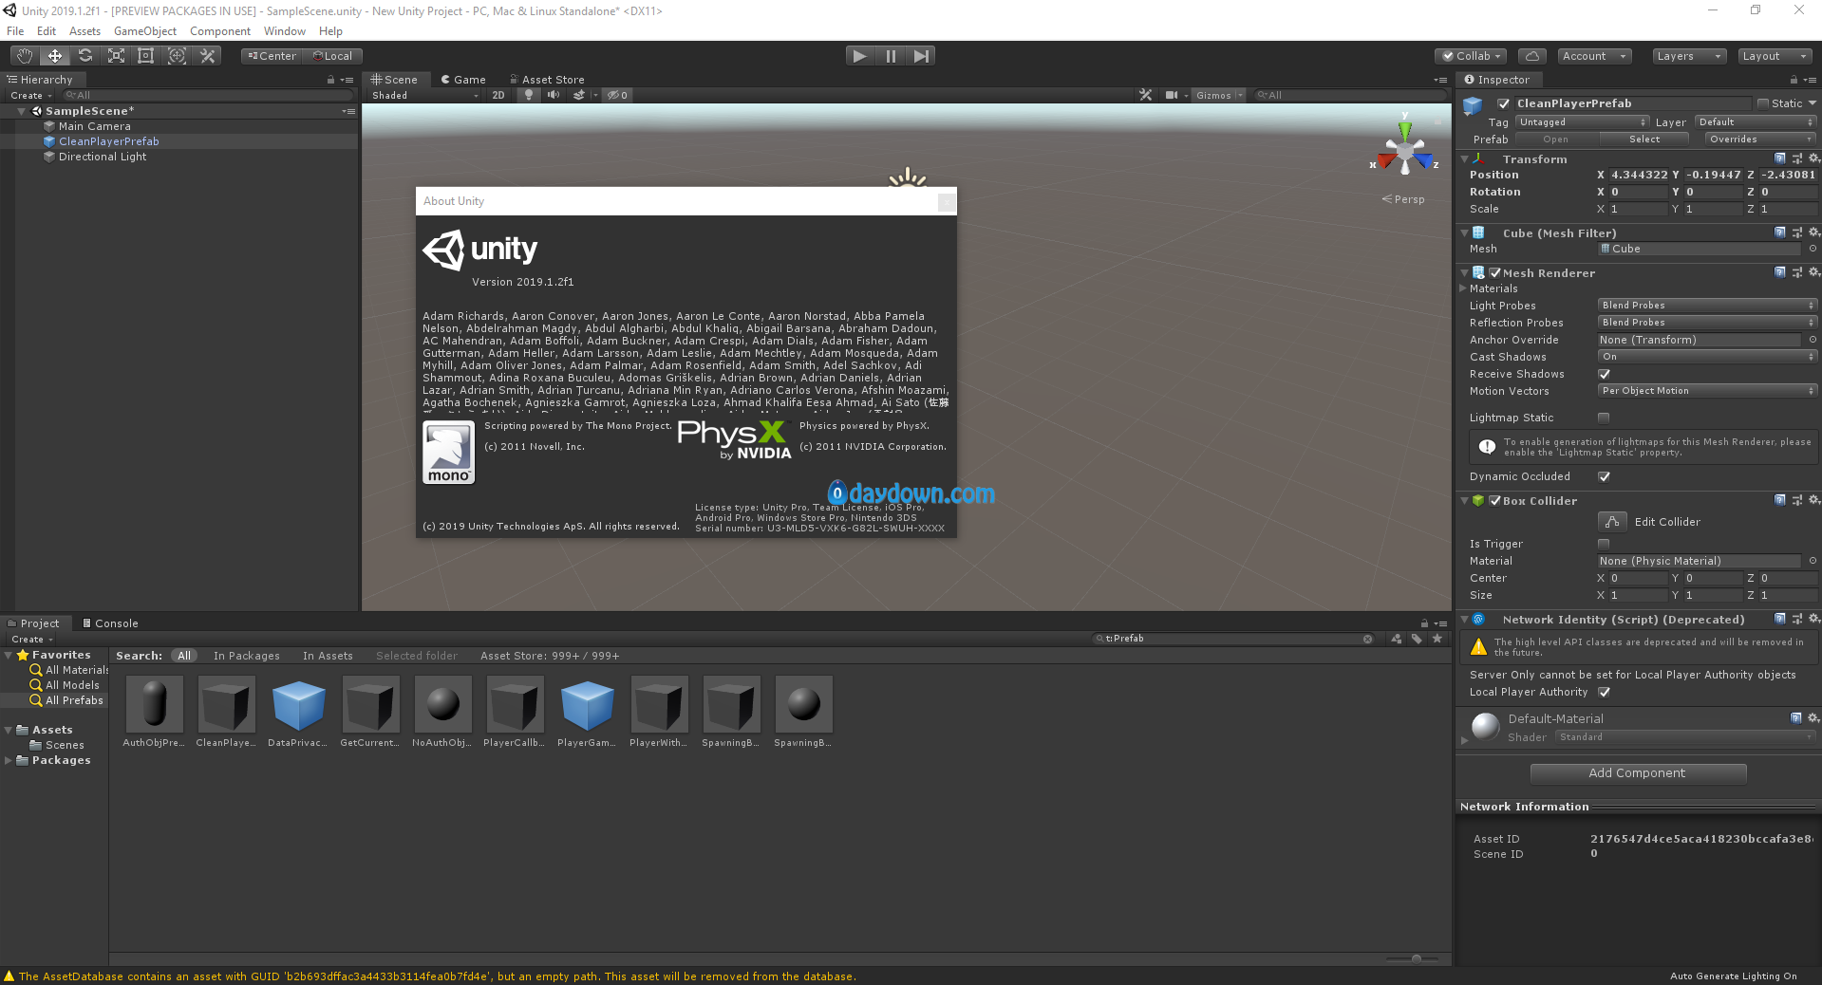Select the Rotate tool
1822x985 pixels.
(85, 56)
